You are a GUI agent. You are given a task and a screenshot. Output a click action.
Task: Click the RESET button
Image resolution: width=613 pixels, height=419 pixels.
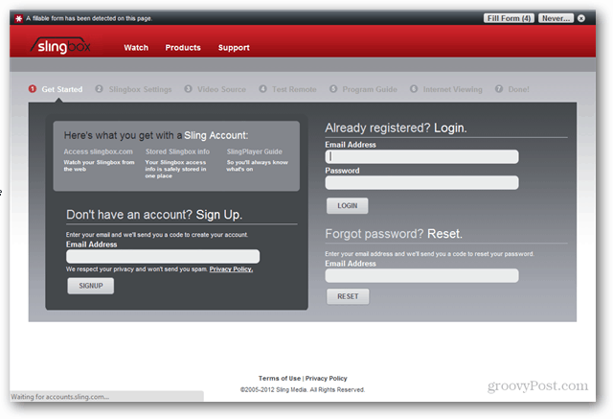click(x=348, y=296)
